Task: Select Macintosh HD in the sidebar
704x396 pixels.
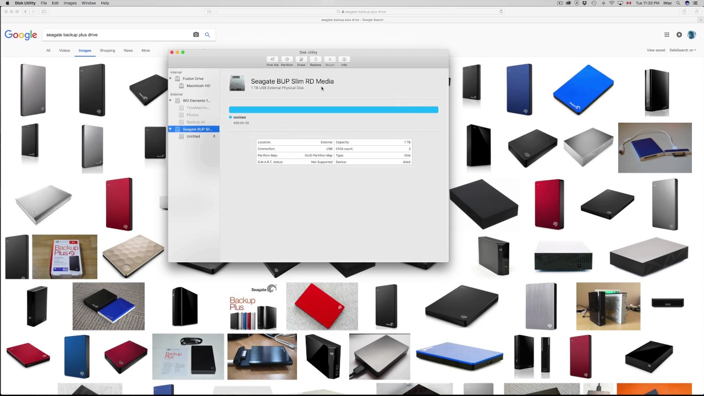Action: [x=198, y=86]
